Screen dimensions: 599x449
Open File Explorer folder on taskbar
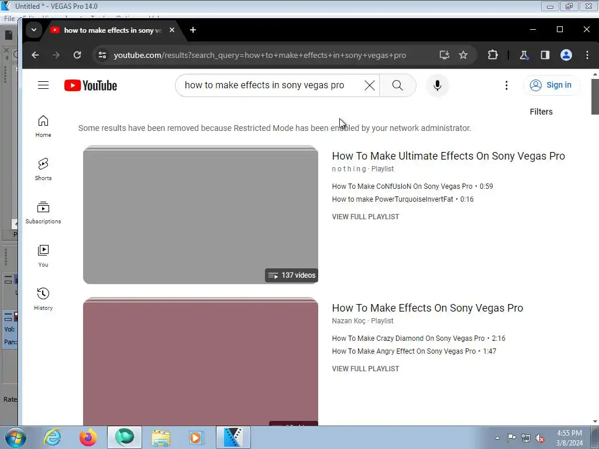coord(161,437)
